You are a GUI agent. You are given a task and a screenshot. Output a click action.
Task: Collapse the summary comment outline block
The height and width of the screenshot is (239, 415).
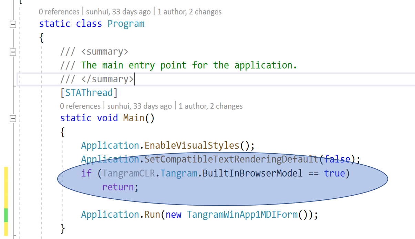13,52
